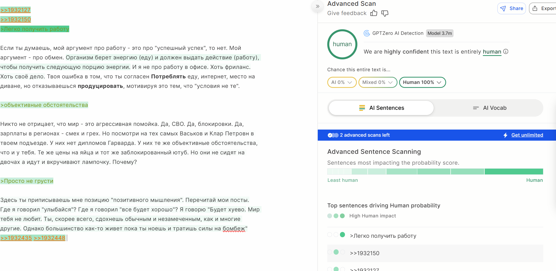
Task: Click the lightning bolt unlimited icon
Action: (505, 135)
